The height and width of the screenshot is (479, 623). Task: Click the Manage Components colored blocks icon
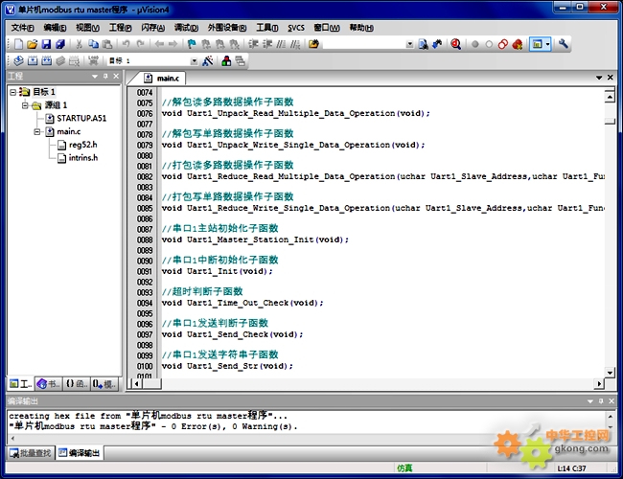point(226,60)
